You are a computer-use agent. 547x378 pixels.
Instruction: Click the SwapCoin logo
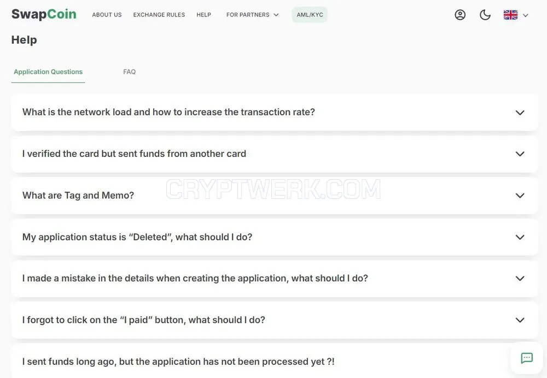[x=44, y=14]
